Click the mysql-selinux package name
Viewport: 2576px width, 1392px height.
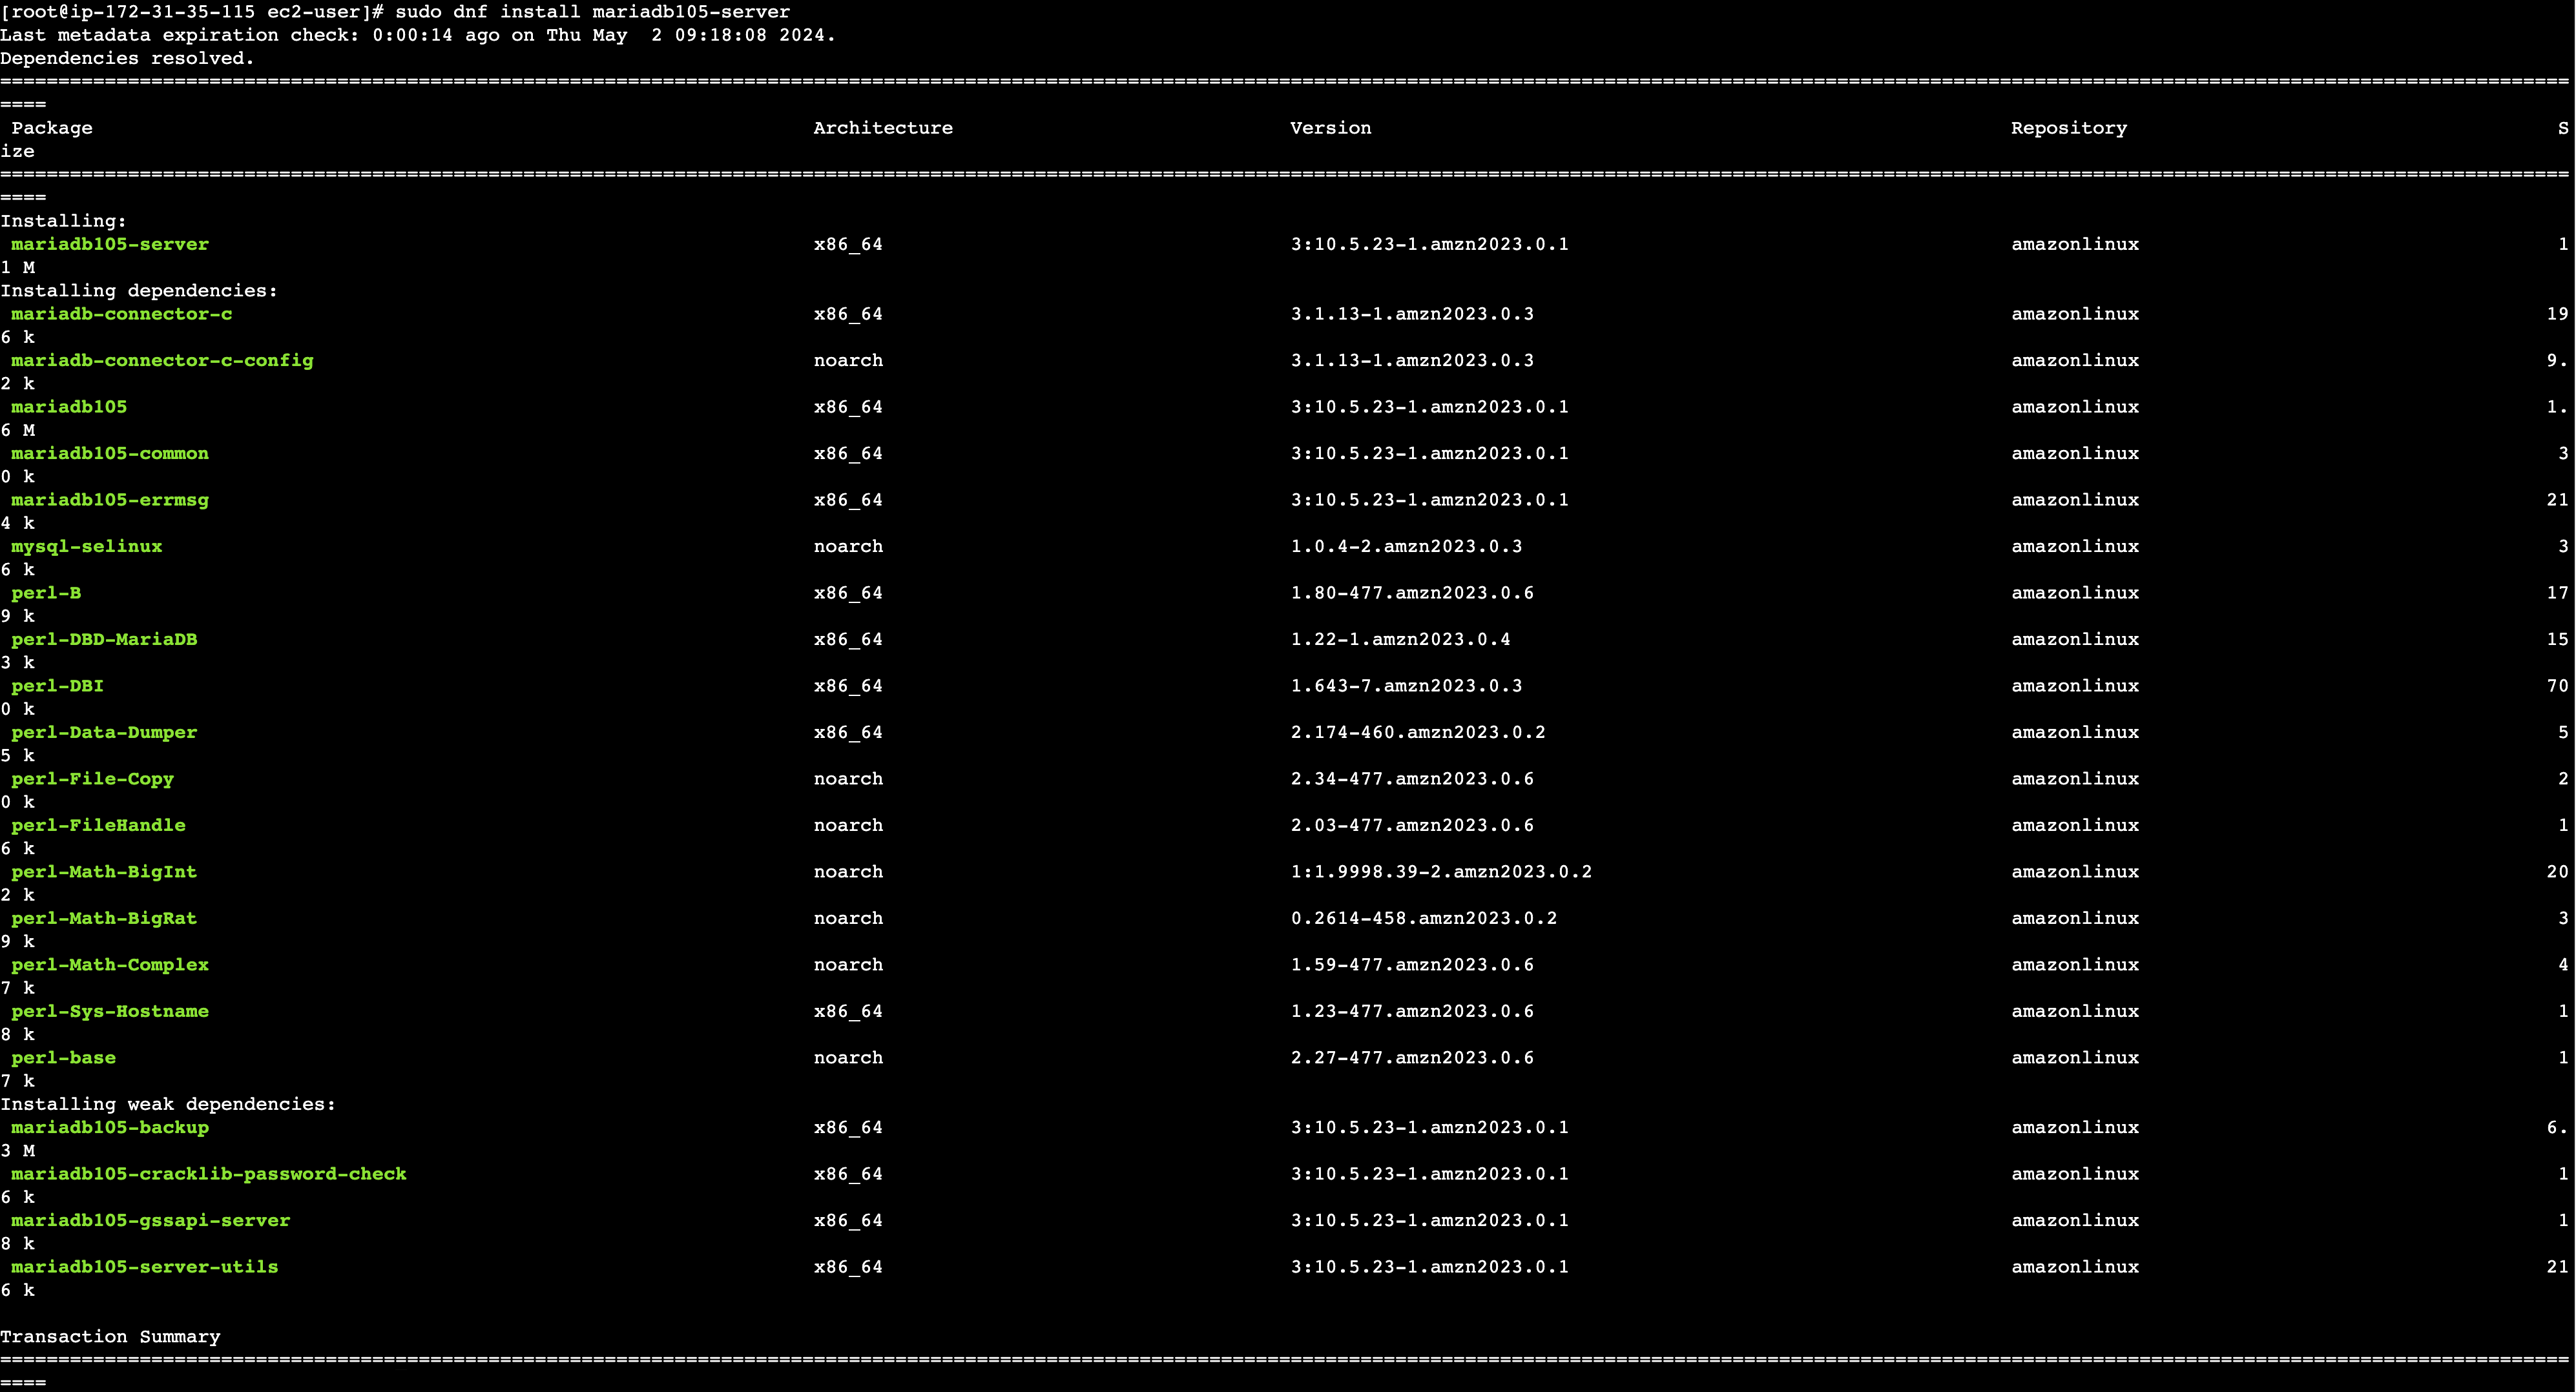[x=87, y=547]
